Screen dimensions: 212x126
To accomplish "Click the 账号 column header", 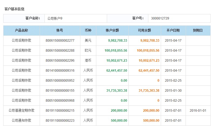I will [60, 30].
